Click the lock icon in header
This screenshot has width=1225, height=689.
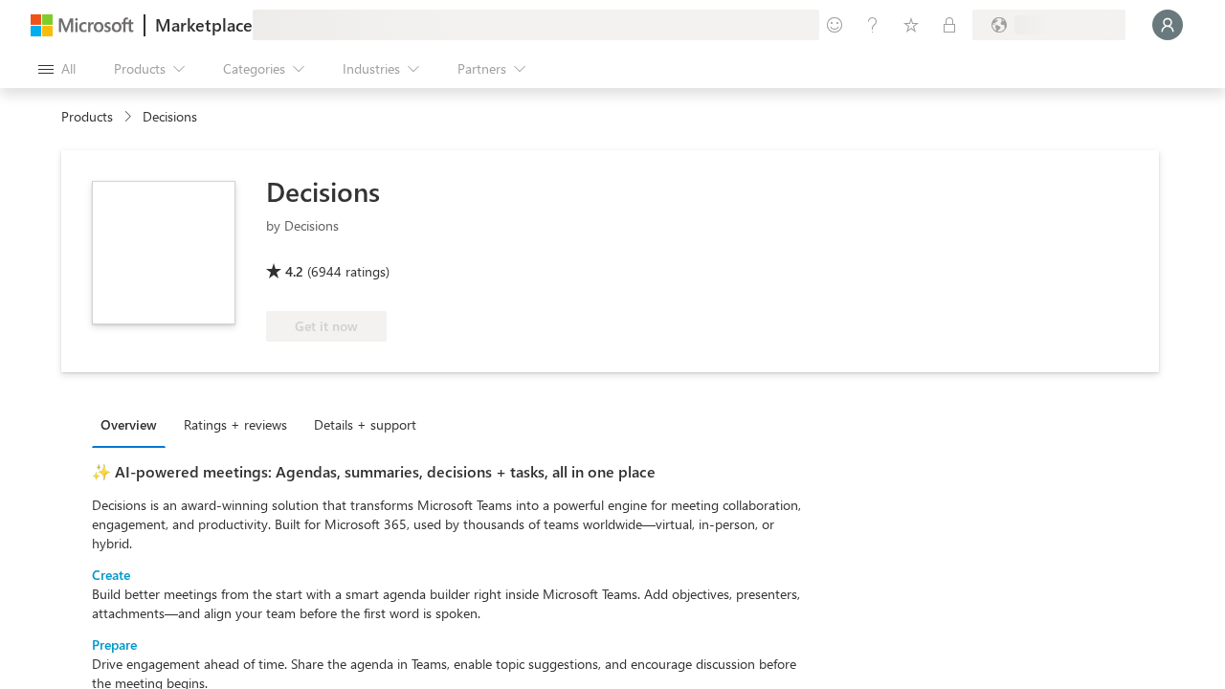tap(949, 25)
